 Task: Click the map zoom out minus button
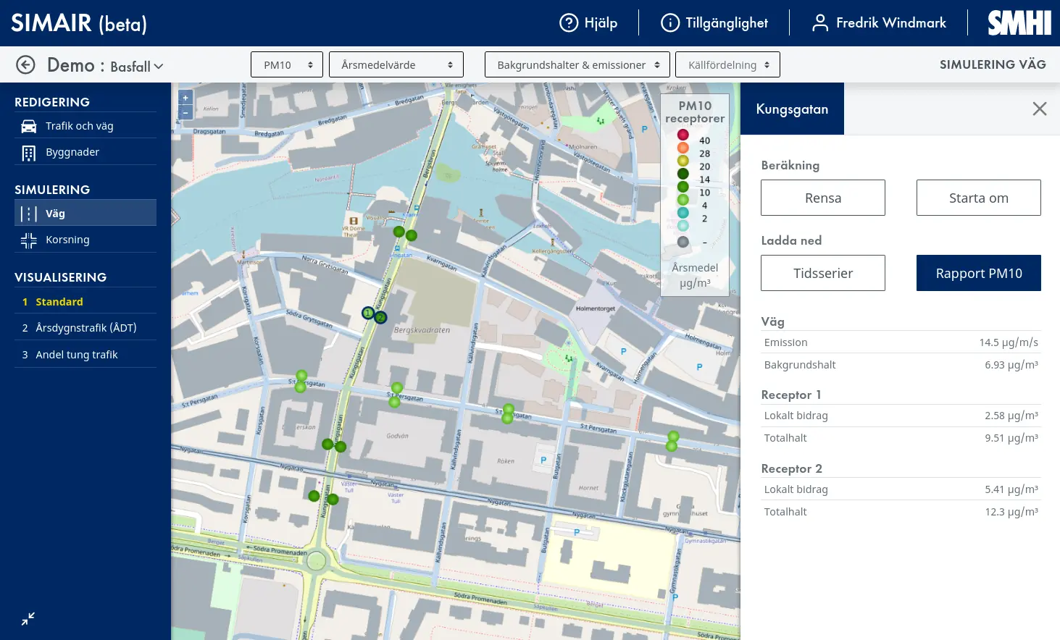coord(185,112)
